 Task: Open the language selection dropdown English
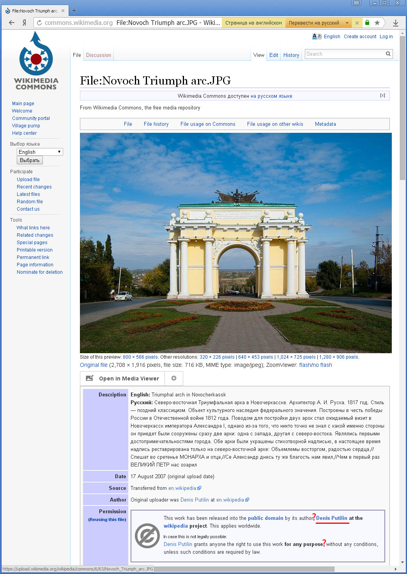40,152
